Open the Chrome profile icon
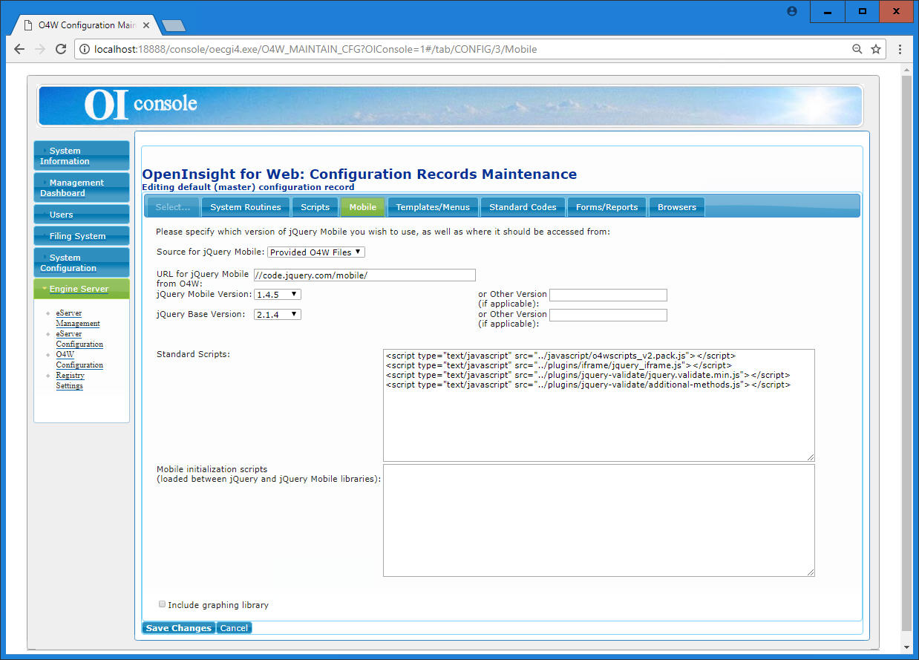 [x=792, y=11]
